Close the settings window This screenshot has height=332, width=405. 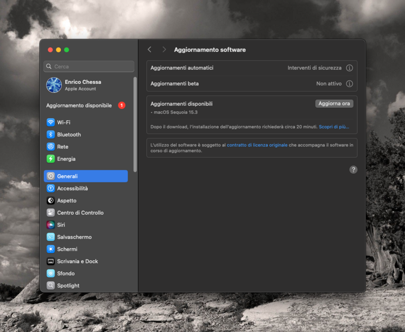[x=50, y=50]
